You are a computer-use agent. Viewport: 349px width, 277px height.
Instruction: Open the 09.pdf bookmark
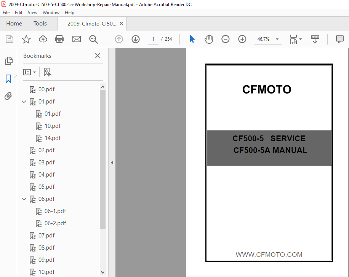pos(46,260)
